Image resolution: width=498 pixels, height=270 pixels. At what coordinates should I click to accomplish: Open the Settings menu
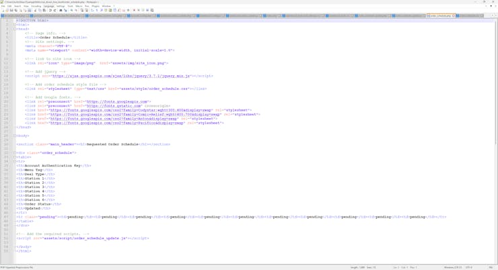[x=61, y=6]
